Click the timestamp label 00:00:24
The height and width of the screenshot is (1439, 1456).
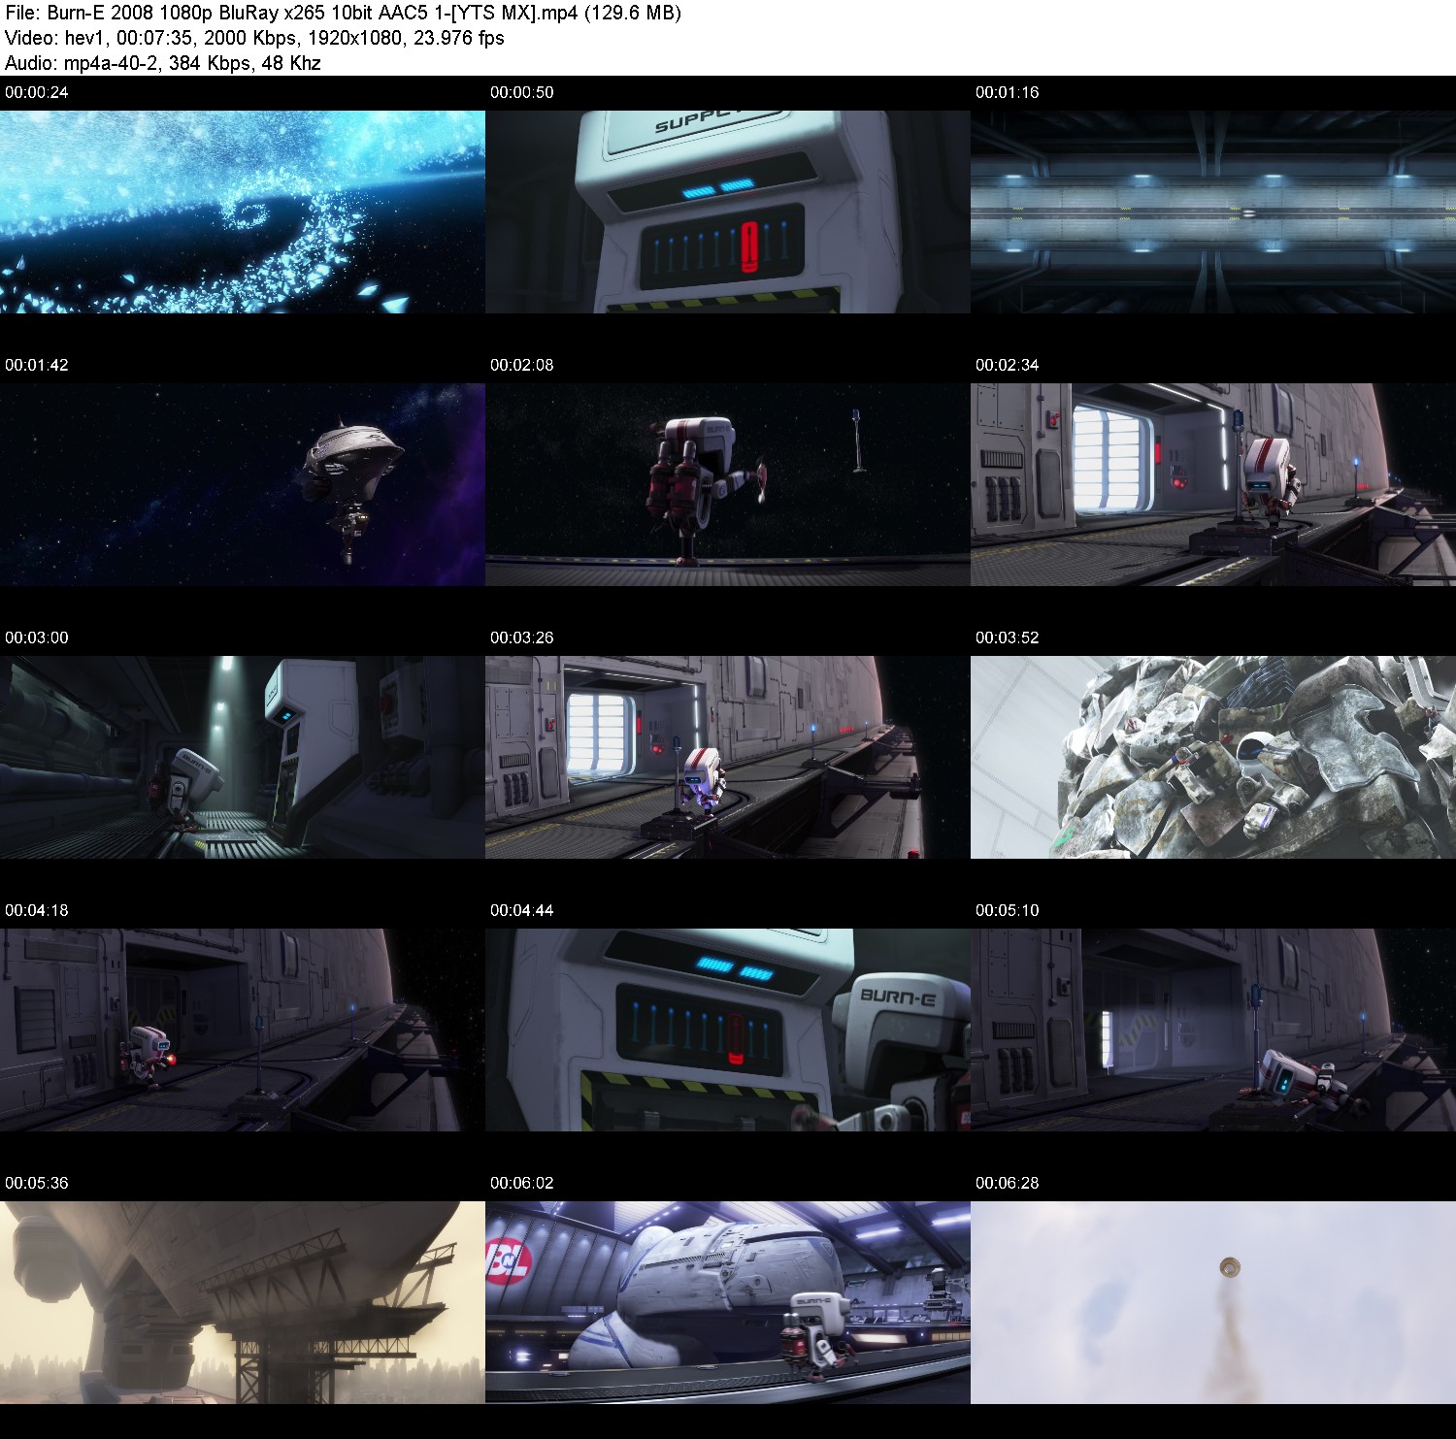[37, 92]
